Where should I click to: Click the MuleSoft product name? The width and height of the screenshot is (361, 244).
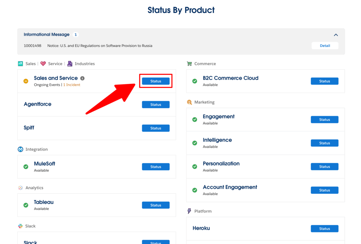point(44,164)
